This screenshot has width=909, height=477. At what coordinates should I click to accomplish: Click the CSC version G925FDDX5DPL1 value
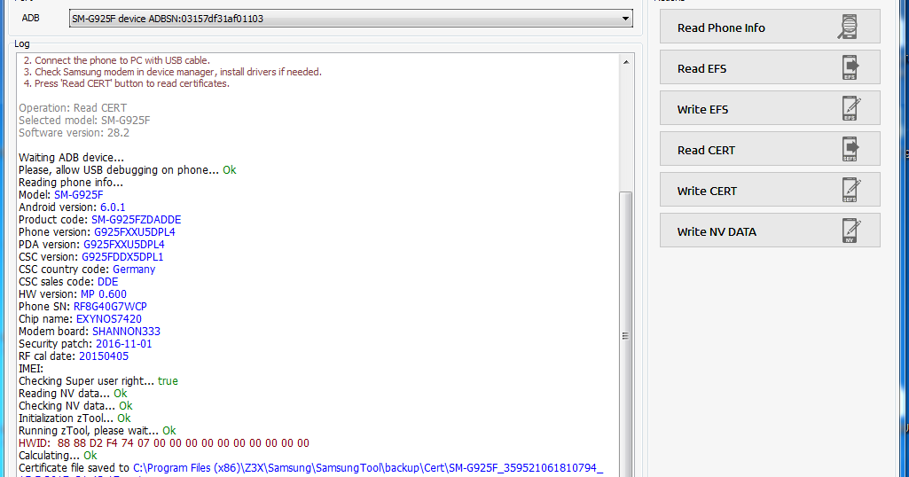click(122, 257)
